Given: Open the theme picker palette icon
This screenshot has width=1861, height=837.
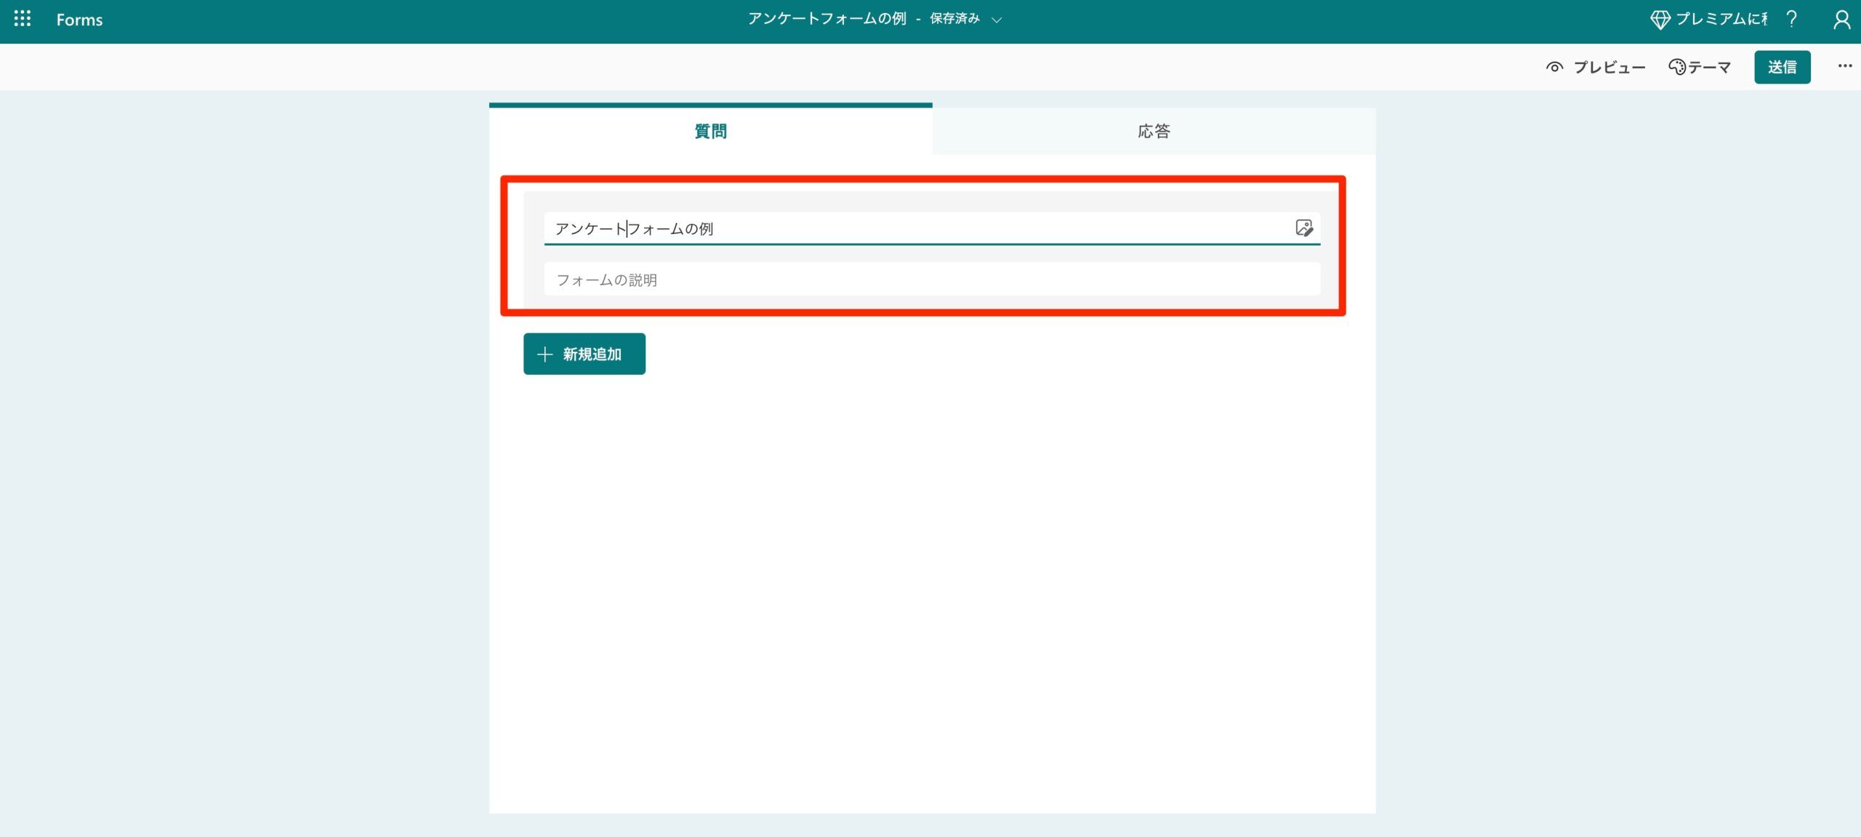Looking at the screenshot, I should tap(1676, 66).
